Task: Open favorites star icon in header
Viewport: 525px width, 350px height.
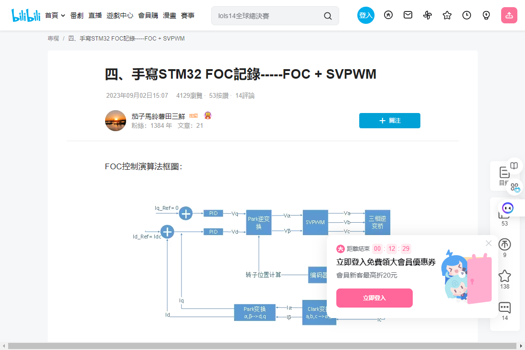Action: 447,15
